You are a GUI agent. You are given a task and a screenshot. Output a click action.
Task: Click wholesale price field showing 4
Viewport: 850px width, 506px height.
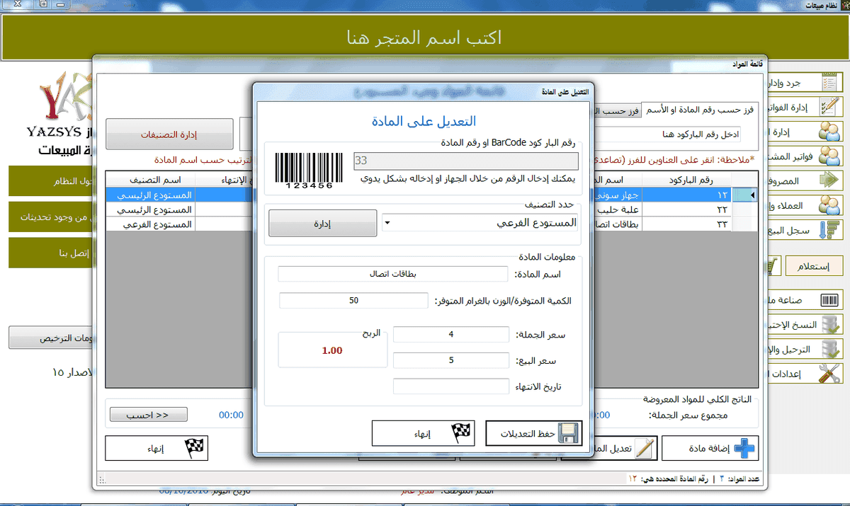click(451, 334)
